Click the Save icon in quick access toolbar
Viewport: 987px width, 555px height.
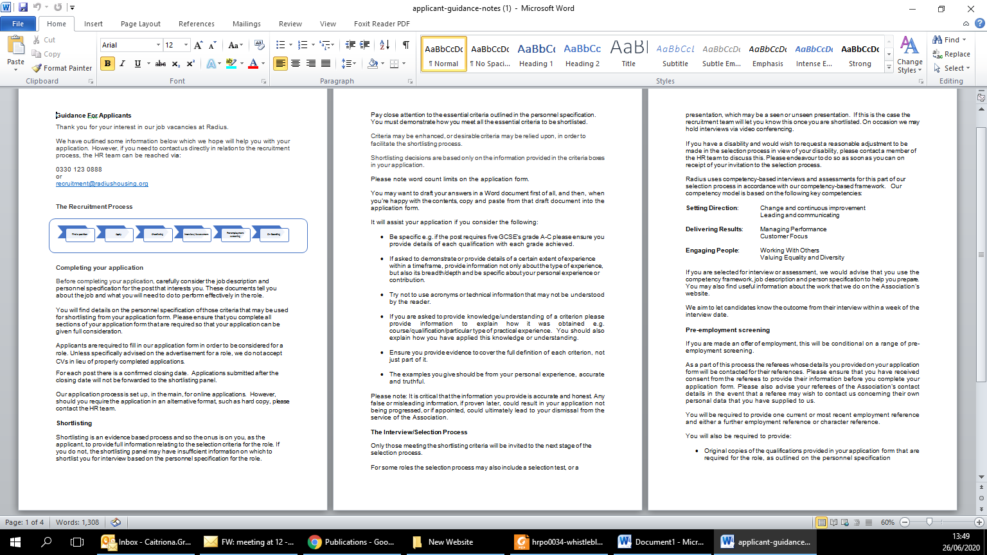[x=23, y=8]
